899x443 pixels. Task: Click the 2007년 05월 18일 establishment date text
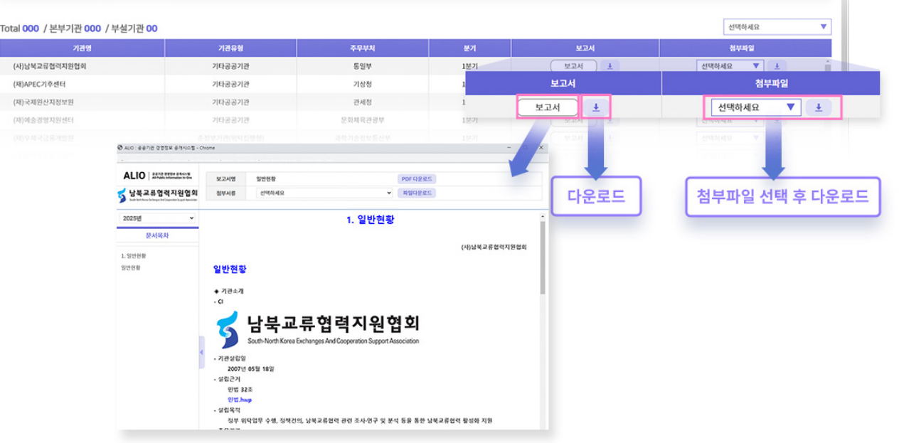tap(251, 369)
